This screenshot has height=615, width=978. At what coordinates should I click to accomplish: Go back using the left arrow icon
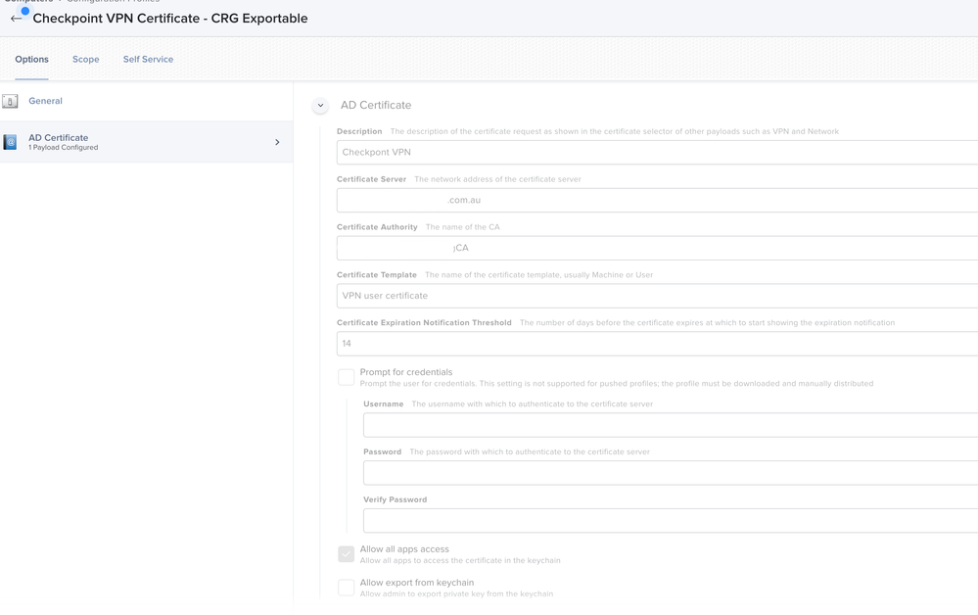17,18
